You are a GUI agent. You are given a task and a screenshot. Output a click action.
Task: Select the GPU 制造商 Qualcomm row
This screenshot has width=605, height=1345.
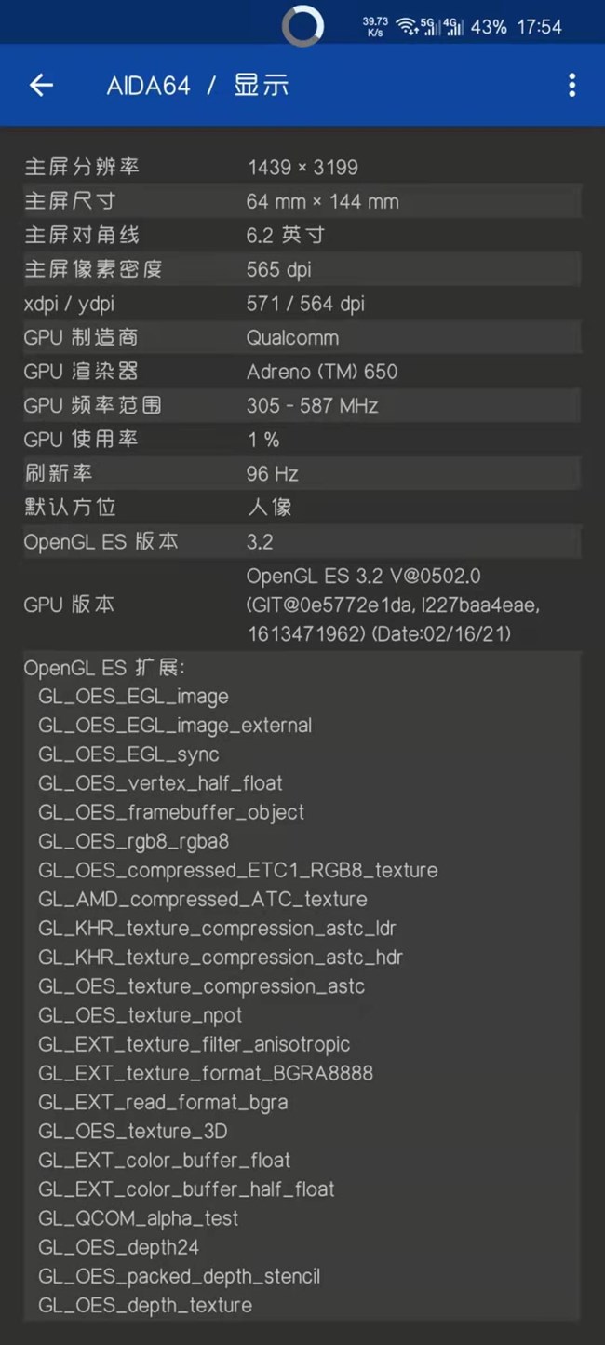click(302, 338)
